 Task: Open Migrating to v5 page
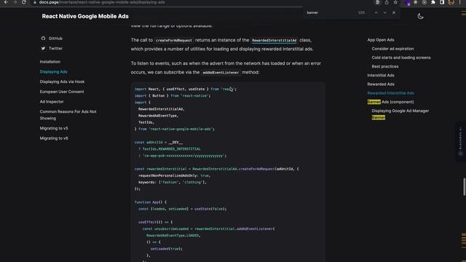point(54,128)
